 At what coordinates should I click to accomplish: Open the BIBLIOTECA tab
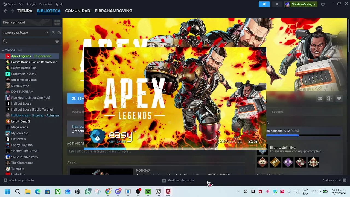click(49, 11)
